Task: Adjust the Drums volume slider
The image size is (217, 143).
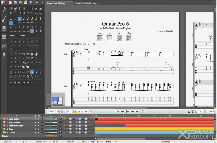Action: [x=51, y=133]
